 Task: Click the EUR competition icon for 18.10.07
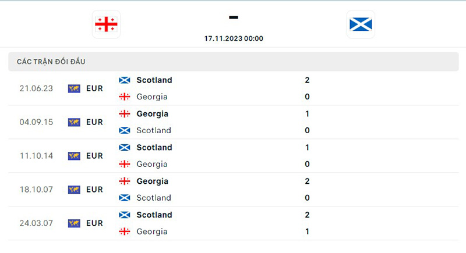(x=74, y=190)
